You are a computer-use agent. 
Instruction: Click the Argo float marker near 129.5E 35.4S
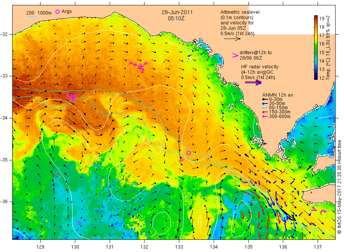point(57,175)
